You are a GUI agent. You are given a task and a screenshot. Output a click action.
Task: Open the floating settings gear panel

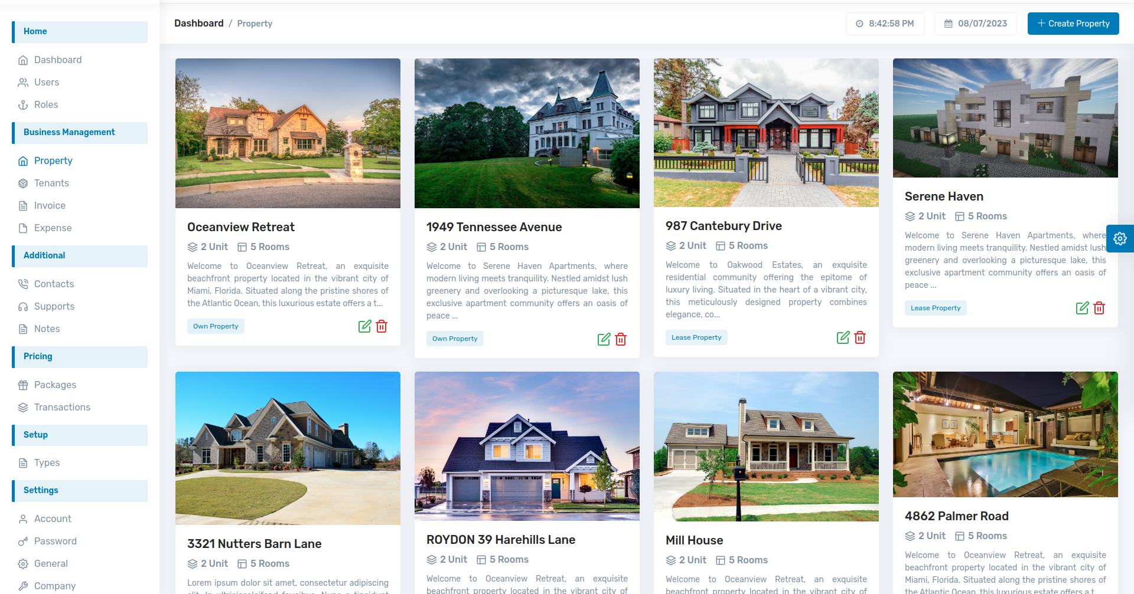point(1120,238)
